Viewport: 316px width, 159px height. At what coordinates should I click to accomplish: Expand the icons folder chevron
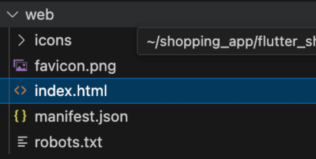click(x=21, y=40)
